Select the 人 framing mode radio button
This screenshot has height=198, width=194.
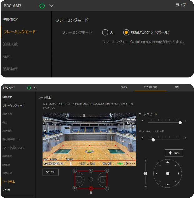[105, 32]
